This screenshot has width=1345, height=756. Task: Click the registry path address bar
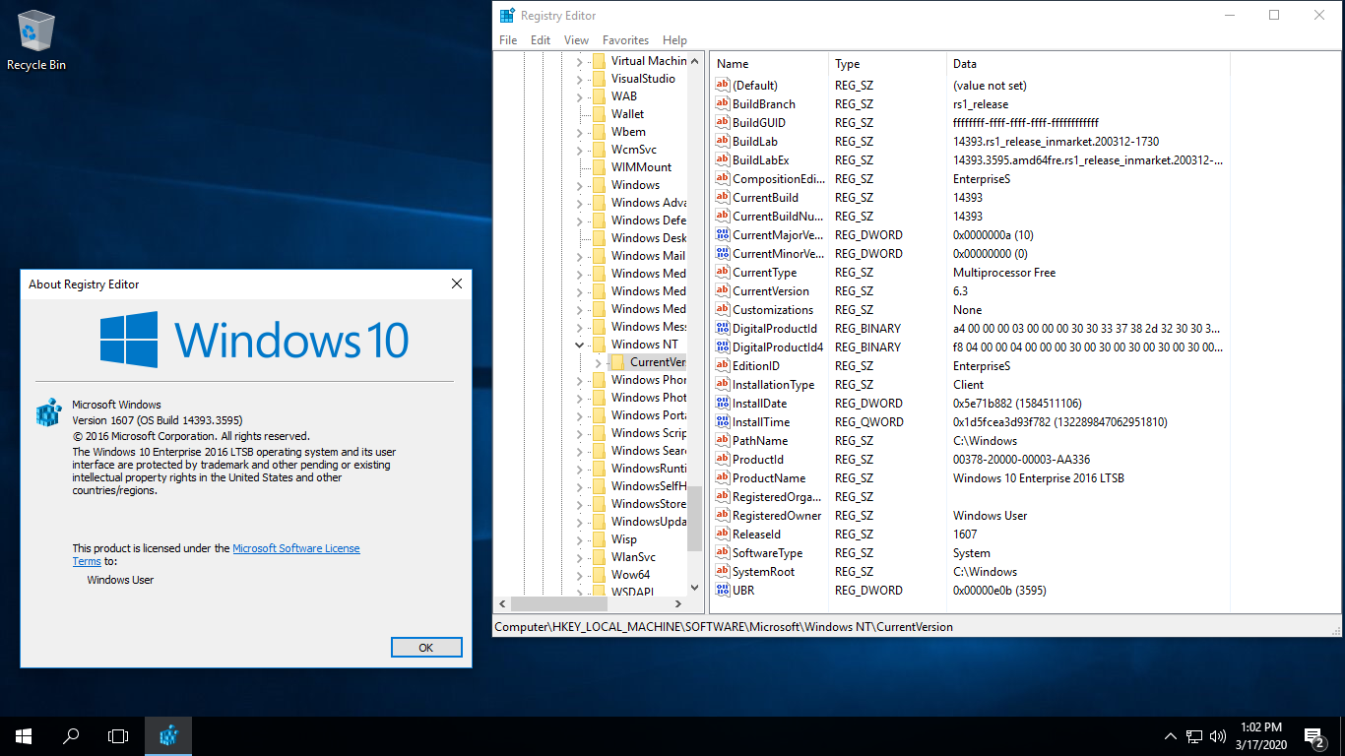coord(916,626)
